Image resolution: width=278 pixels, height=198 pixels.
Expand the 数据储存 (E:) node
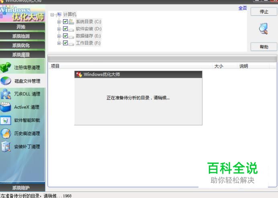pyautogui.click(x=59, y=36)
